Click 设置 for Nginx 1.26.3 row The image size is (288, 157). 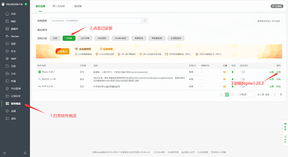coord(272,72)
